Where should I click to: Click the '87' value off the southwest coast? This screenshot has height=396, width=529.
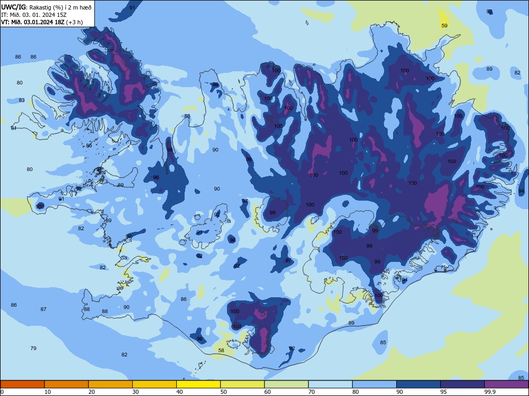tap(43, 309)
